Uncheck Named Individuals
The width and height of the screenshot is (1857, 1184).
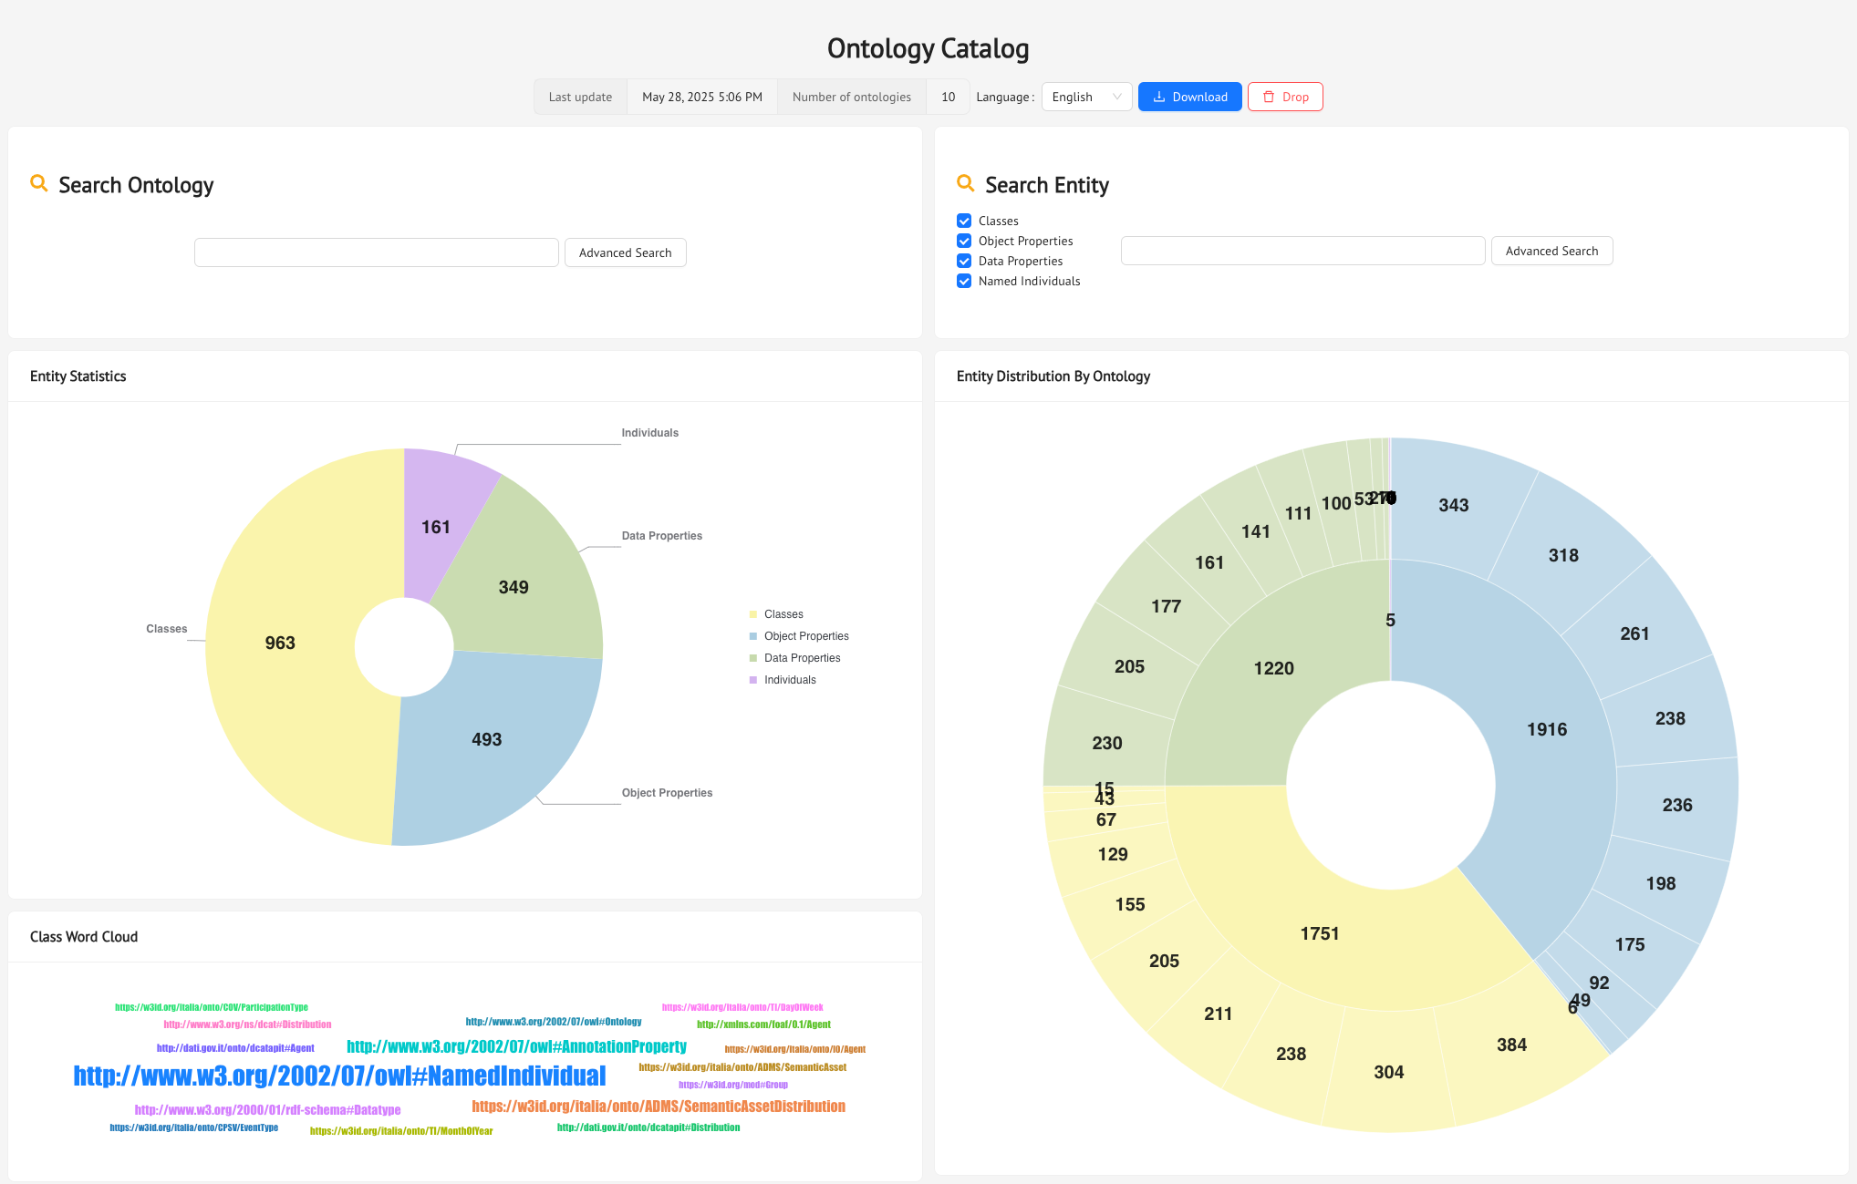point(964,281)
